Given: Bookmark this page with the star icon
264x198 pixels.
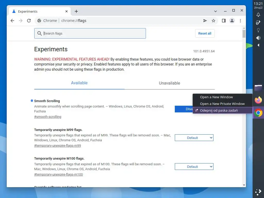Looking at the screenshot, I should pyautogui.click(x=213, y=21).
